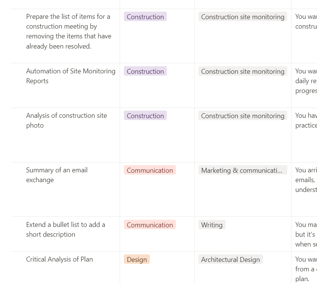Click description cell of email summary row

tap(305, 180)
